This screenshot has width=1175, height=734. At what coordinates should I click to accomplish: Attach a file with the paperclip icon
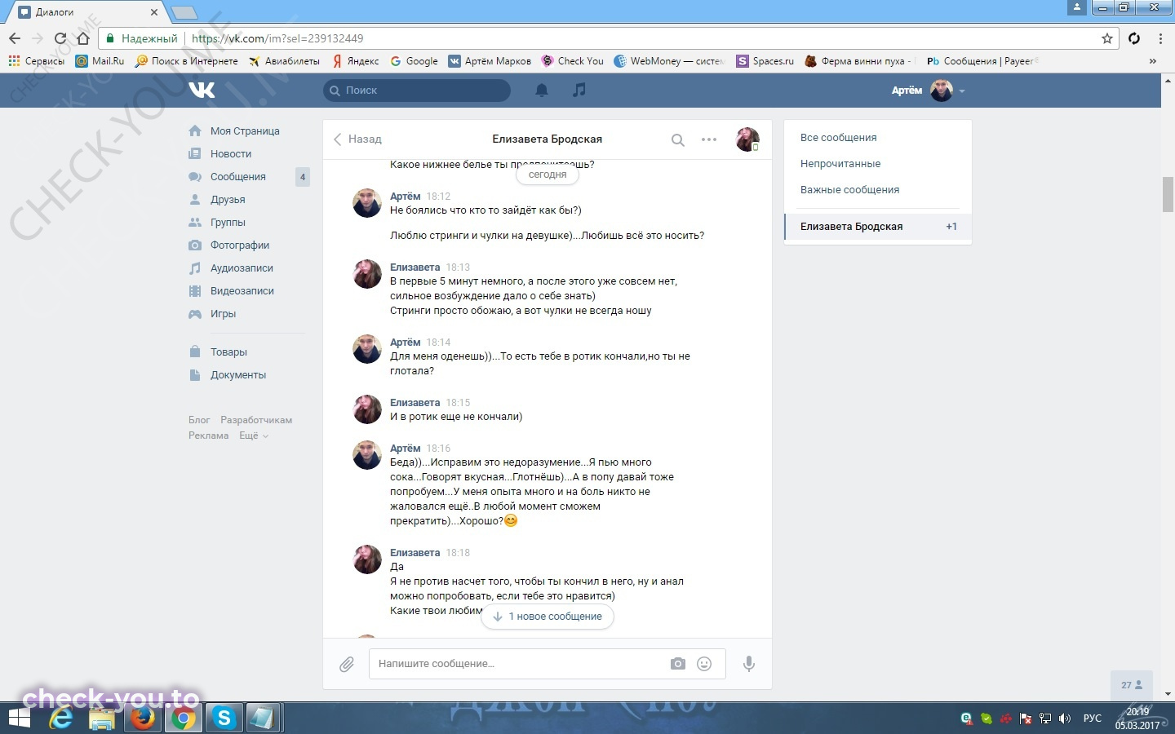pos(347,664)
